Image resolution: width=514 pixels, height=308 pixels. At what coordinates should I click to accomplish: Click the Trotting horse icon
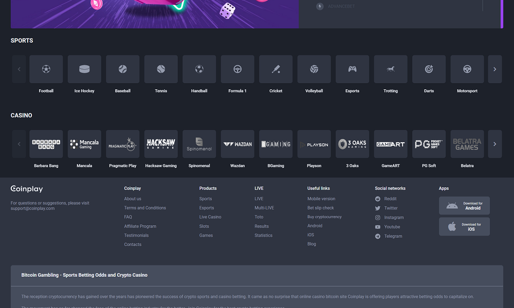[391, 69]
